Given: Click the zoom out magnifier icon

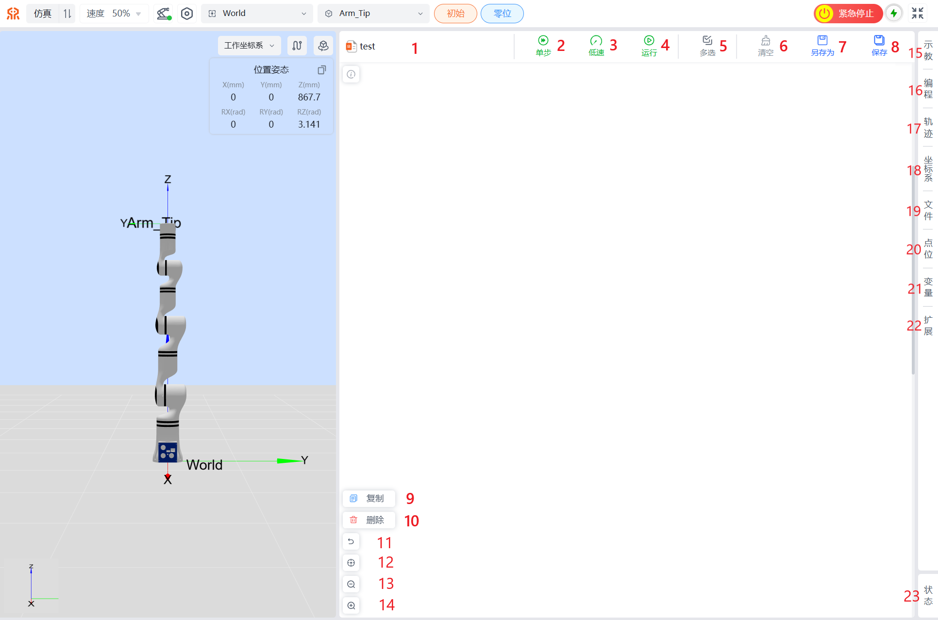Looking at the screenshot, I should [351, 584].
